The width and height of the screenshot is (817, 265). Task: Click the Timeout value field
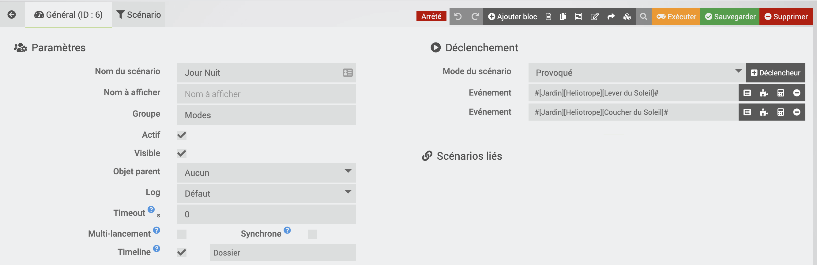click(x=266, y=214)
